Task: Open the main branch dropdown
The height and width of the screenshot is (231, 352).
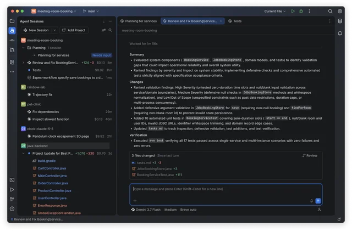Action: pyautogui.click(x=91, y=11)
